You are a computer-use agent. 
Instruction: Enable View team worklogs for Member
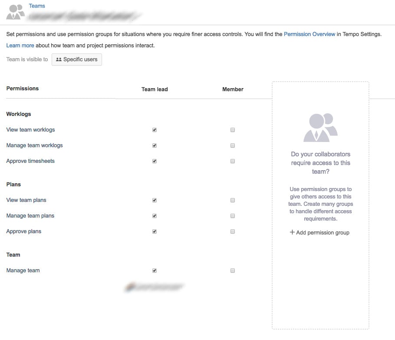coord(233,130)
